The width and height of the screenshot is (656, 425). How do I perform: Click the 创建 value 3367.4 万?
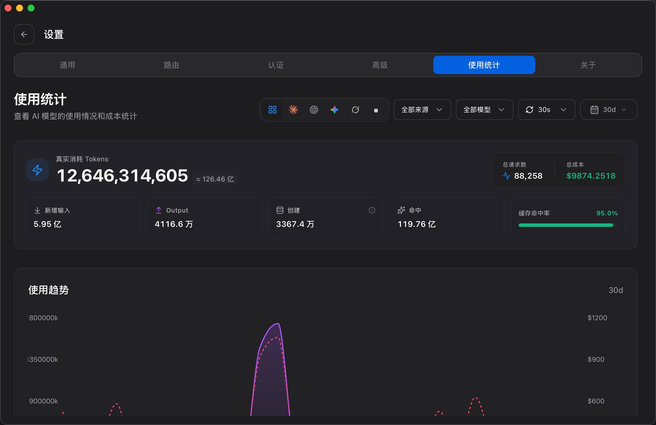point(295,224)
